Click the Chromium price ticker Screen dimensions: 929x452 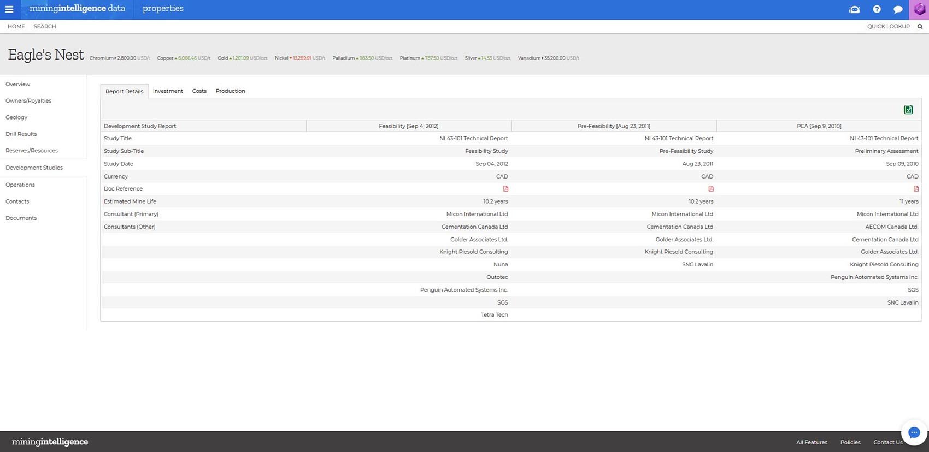point(120,58)
